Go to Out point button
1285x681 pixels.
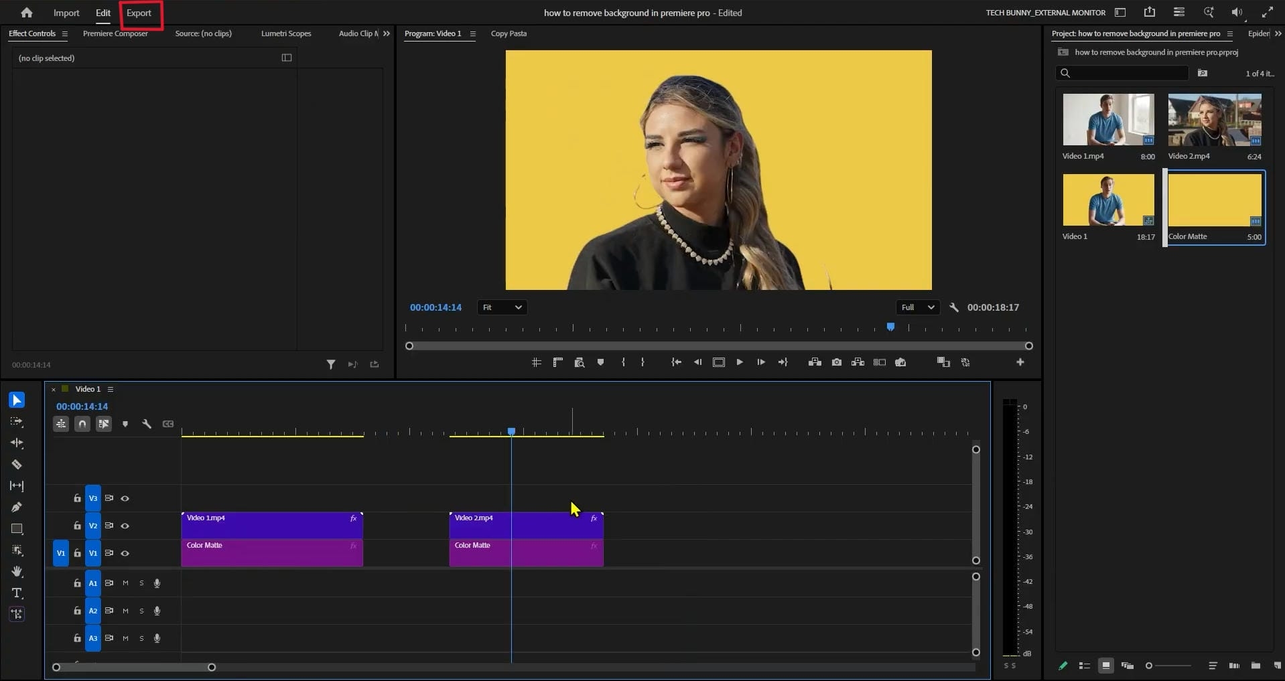click(x=783, y=362)
